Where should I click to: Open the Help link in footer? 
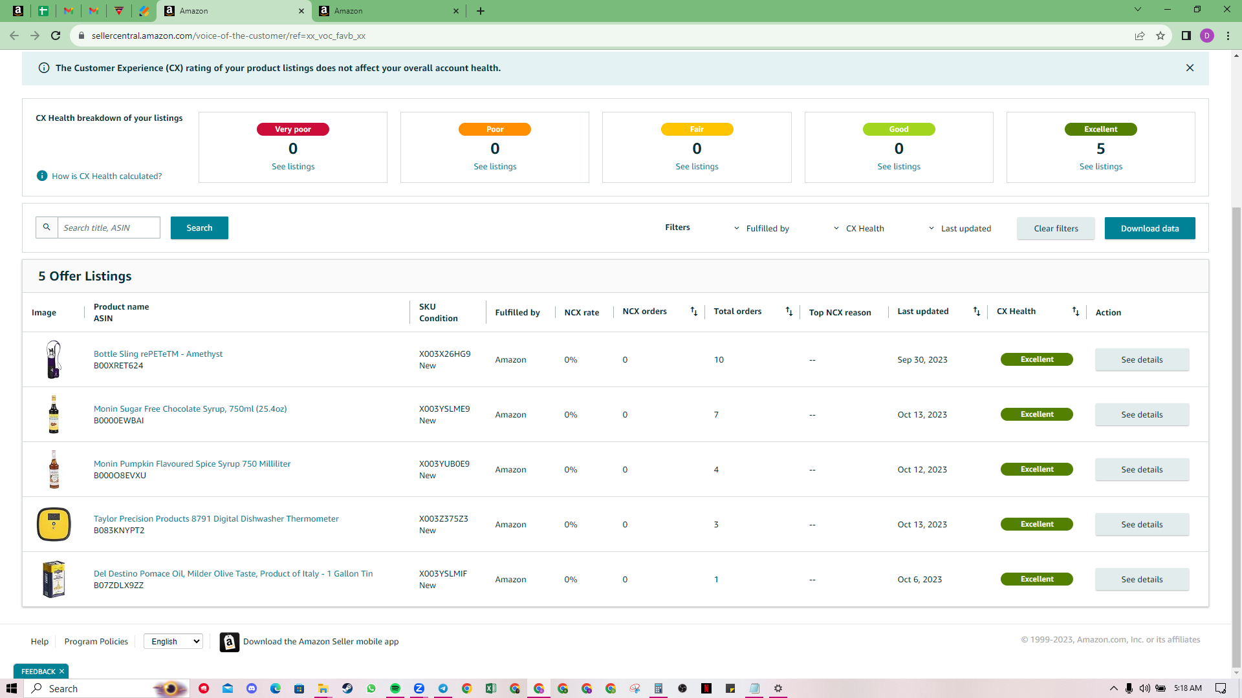coord(39,642)
